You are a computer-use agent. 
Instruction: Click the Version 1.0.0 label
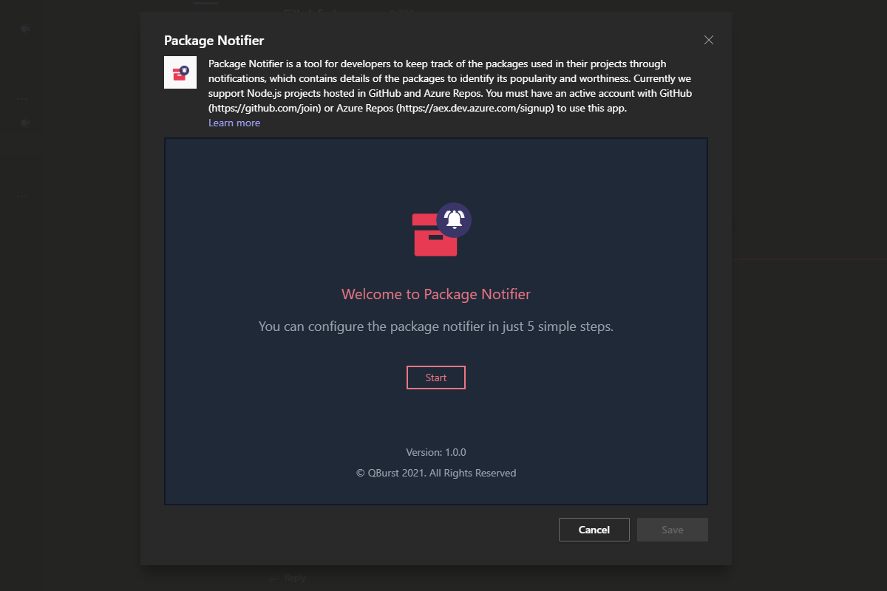tap(436, 452)
